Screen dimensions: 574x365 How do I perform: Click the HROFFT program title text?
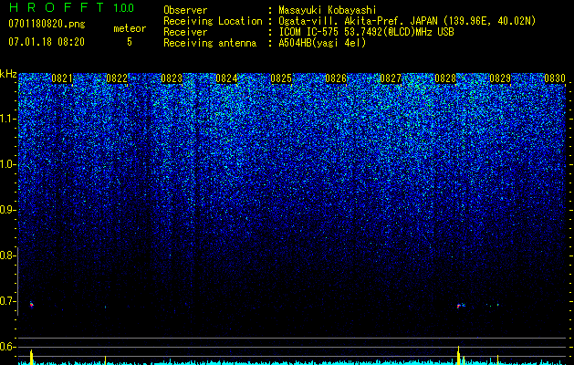point(57,7)
